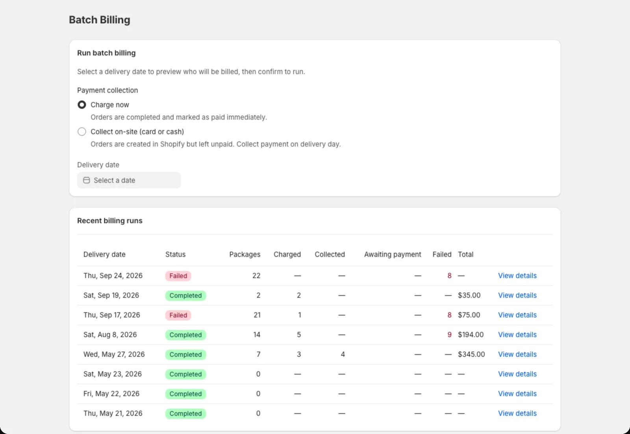Click the Awaiting payment column header

pyautogui.click(x=393, y=255)
